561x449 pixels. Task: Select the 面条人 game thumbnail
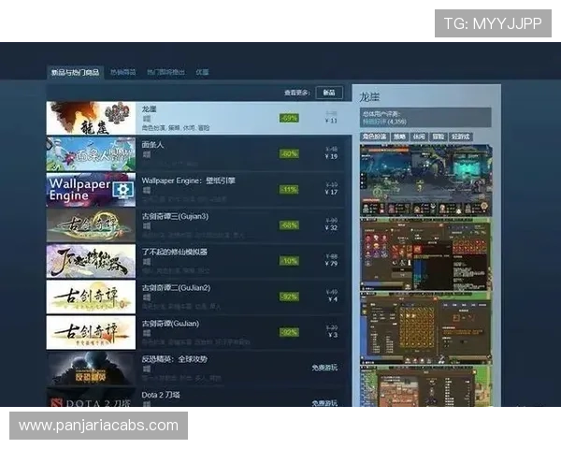coord(91,153)
